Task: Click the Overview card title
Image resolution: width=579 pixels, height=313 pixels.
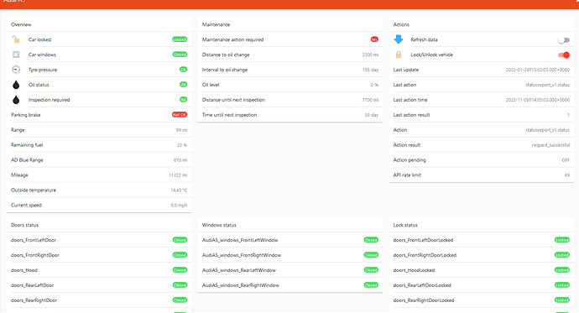Action: (21, 24)
